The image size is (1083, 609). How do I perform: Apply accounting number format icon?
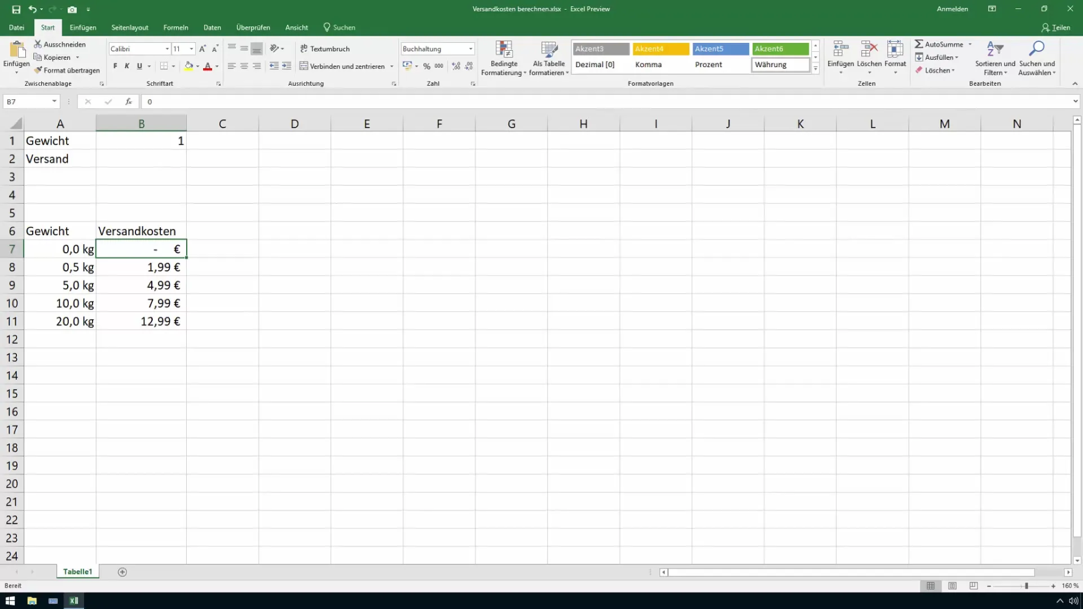click(x=407, y=66)
